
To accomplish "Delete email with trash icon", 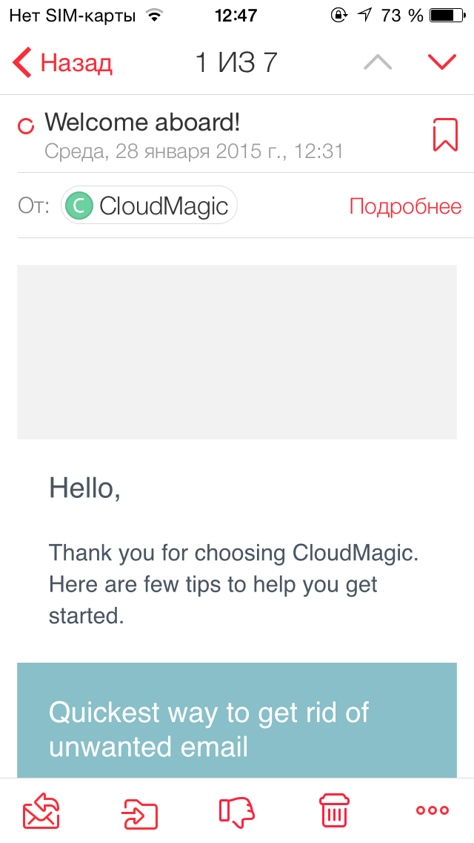I will point(334,810).
